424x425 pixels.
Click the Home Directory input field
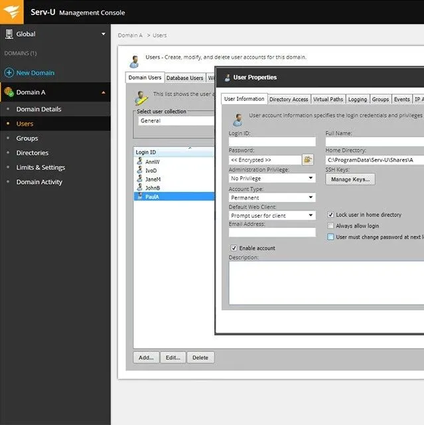click(x=375, y=160)
